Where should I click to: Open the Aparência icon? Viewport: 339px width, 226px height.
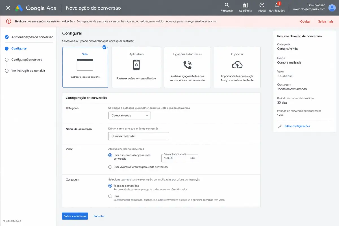click(245, 5)
